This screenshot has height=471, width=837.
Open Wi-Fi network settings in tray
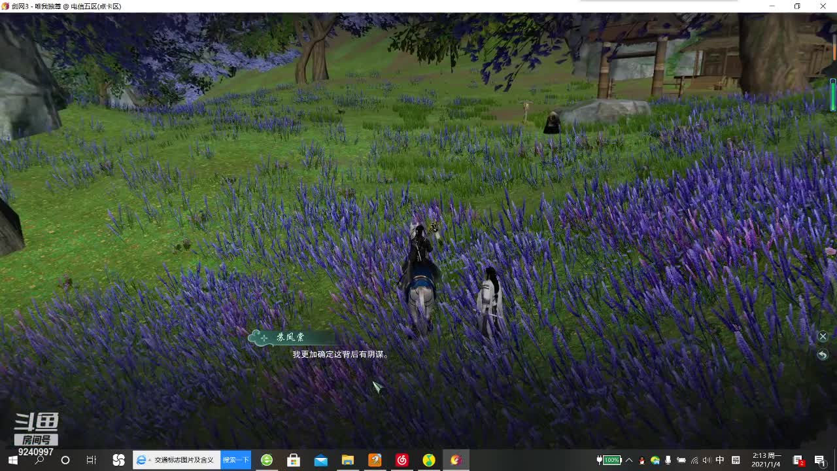coord(694,461)
